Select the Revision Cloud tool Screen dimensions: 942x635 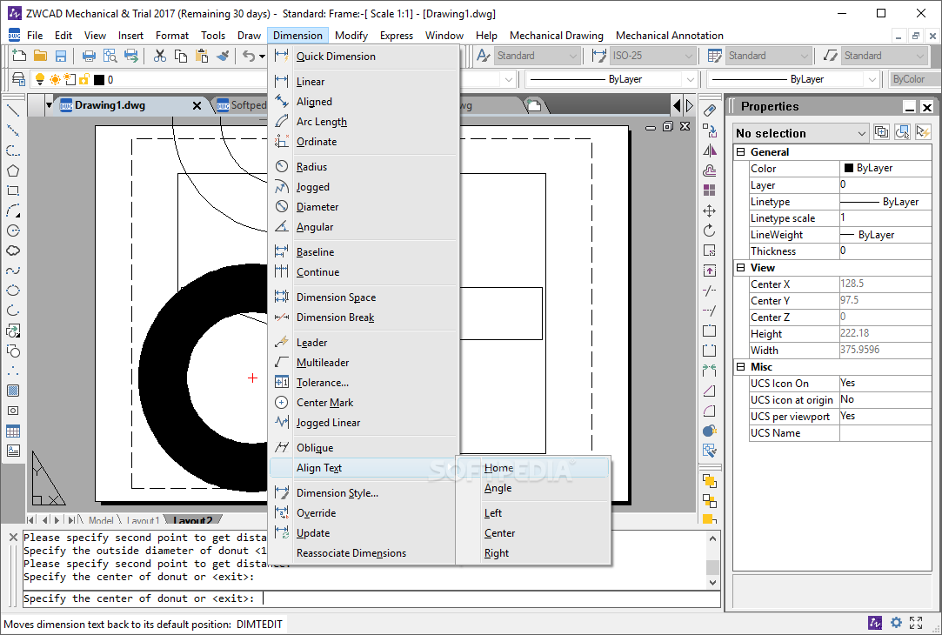[13, 251]
